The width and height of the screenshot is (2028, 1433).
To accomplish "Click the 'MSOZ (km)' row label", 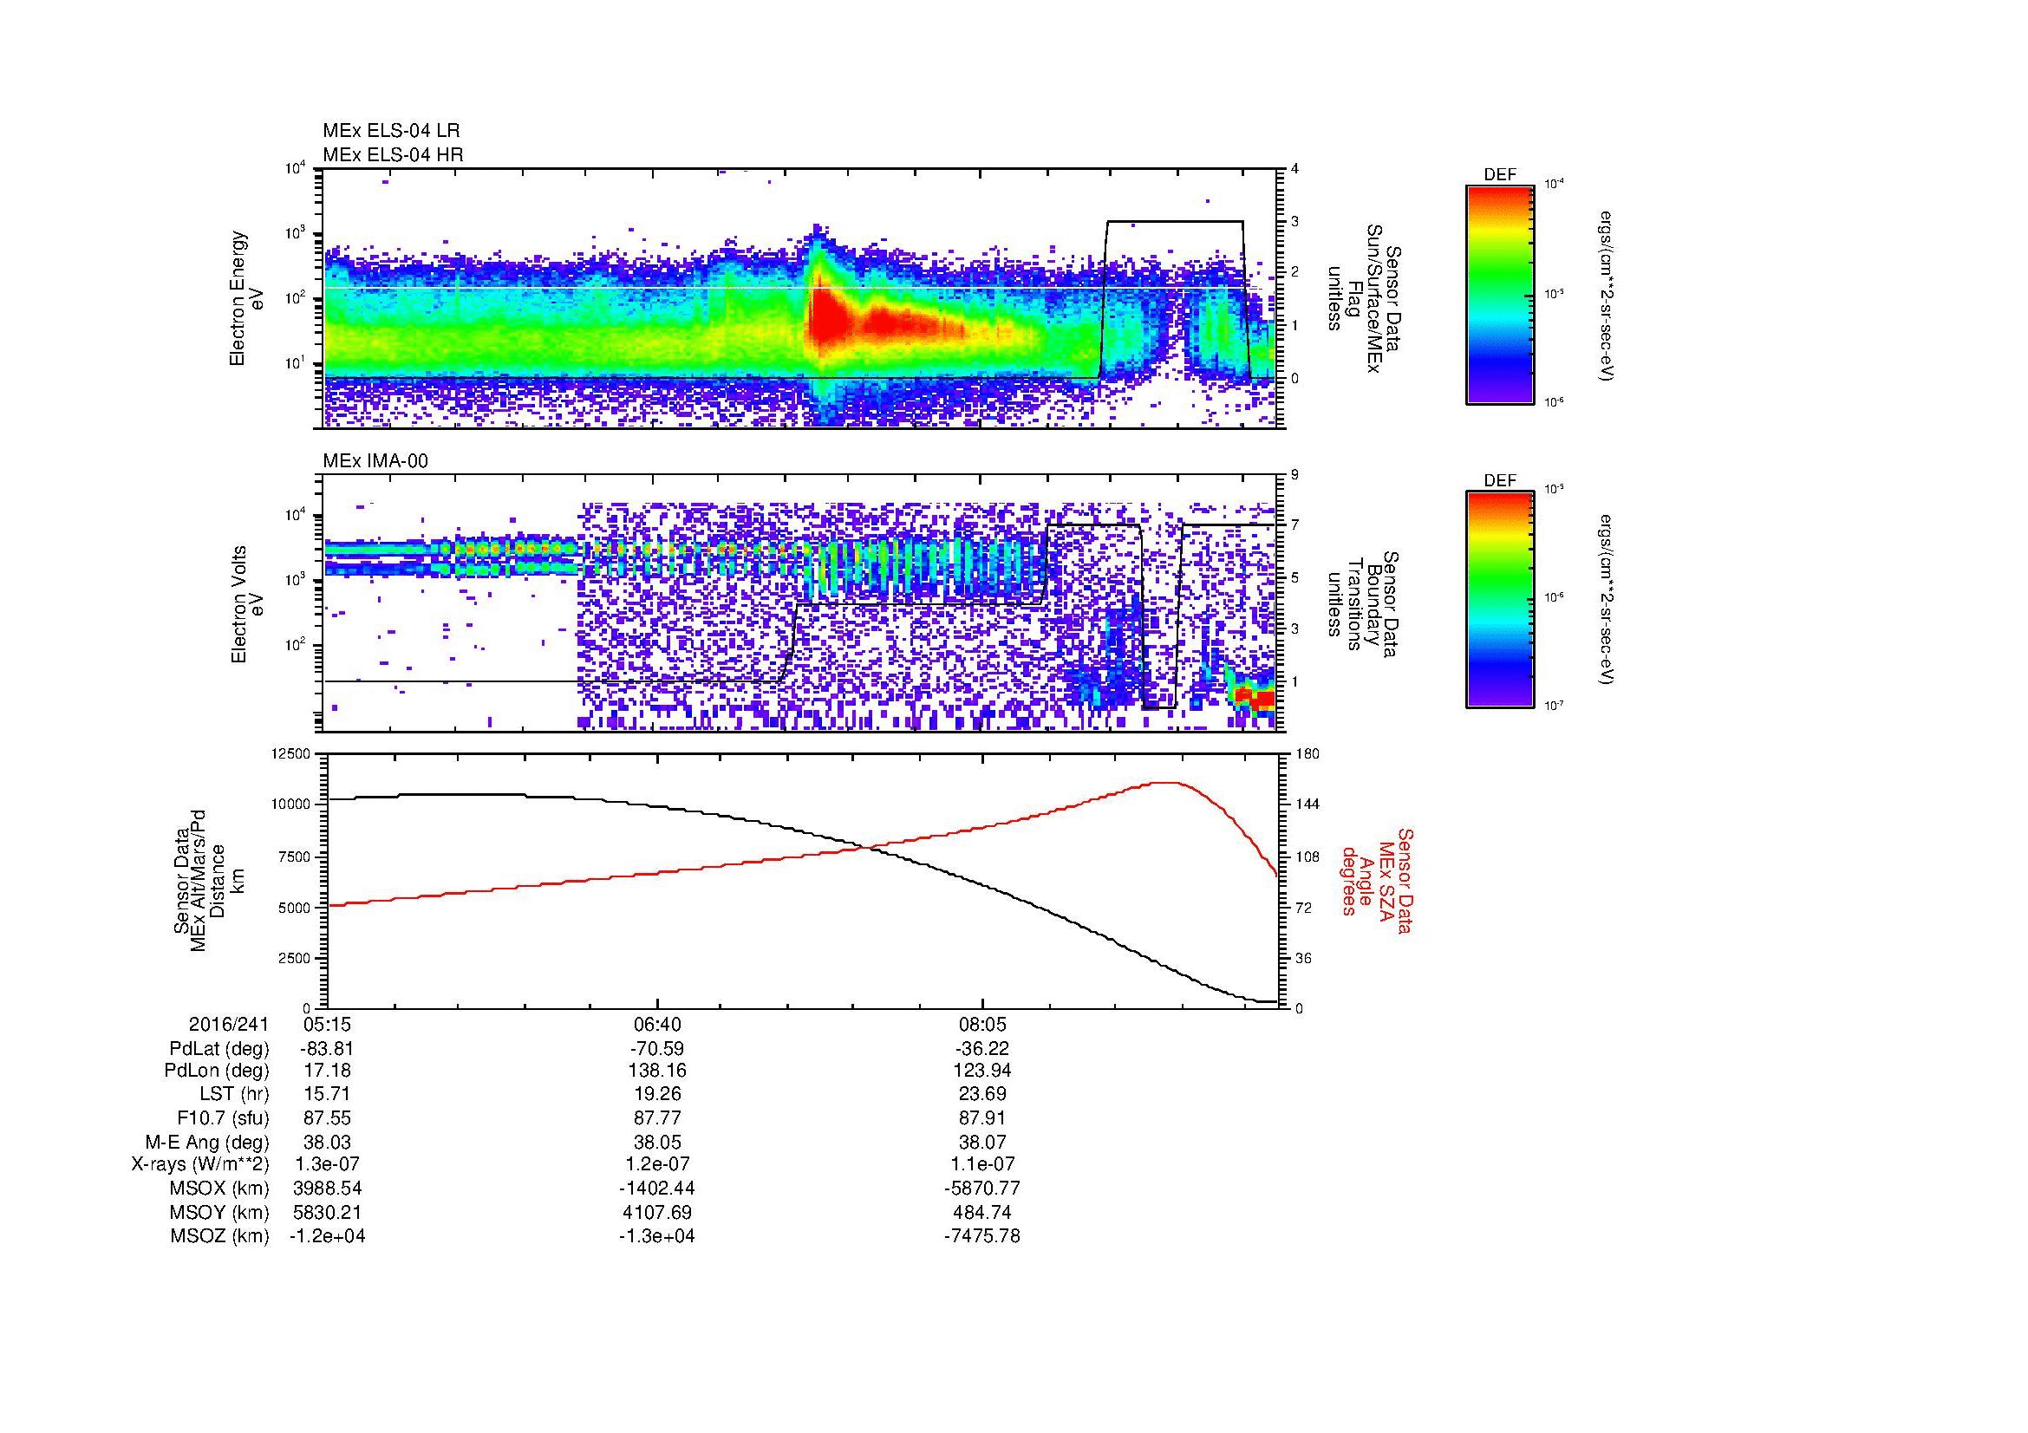I will 220,1236.
